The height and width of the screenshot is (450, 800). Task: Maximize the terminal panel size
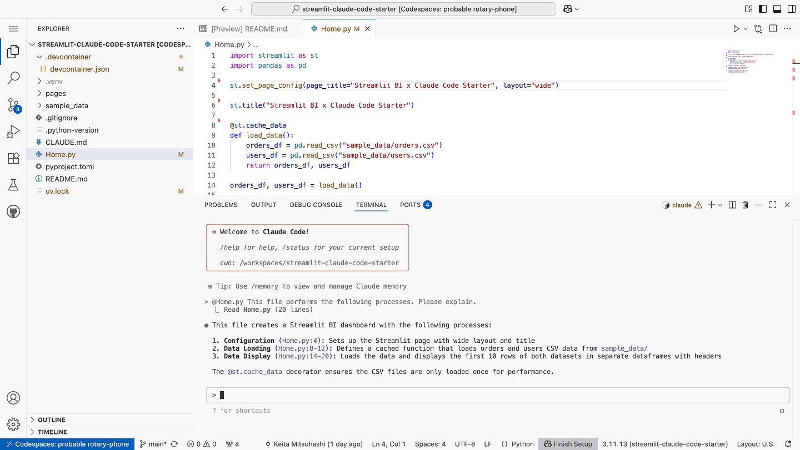point(773,205)
